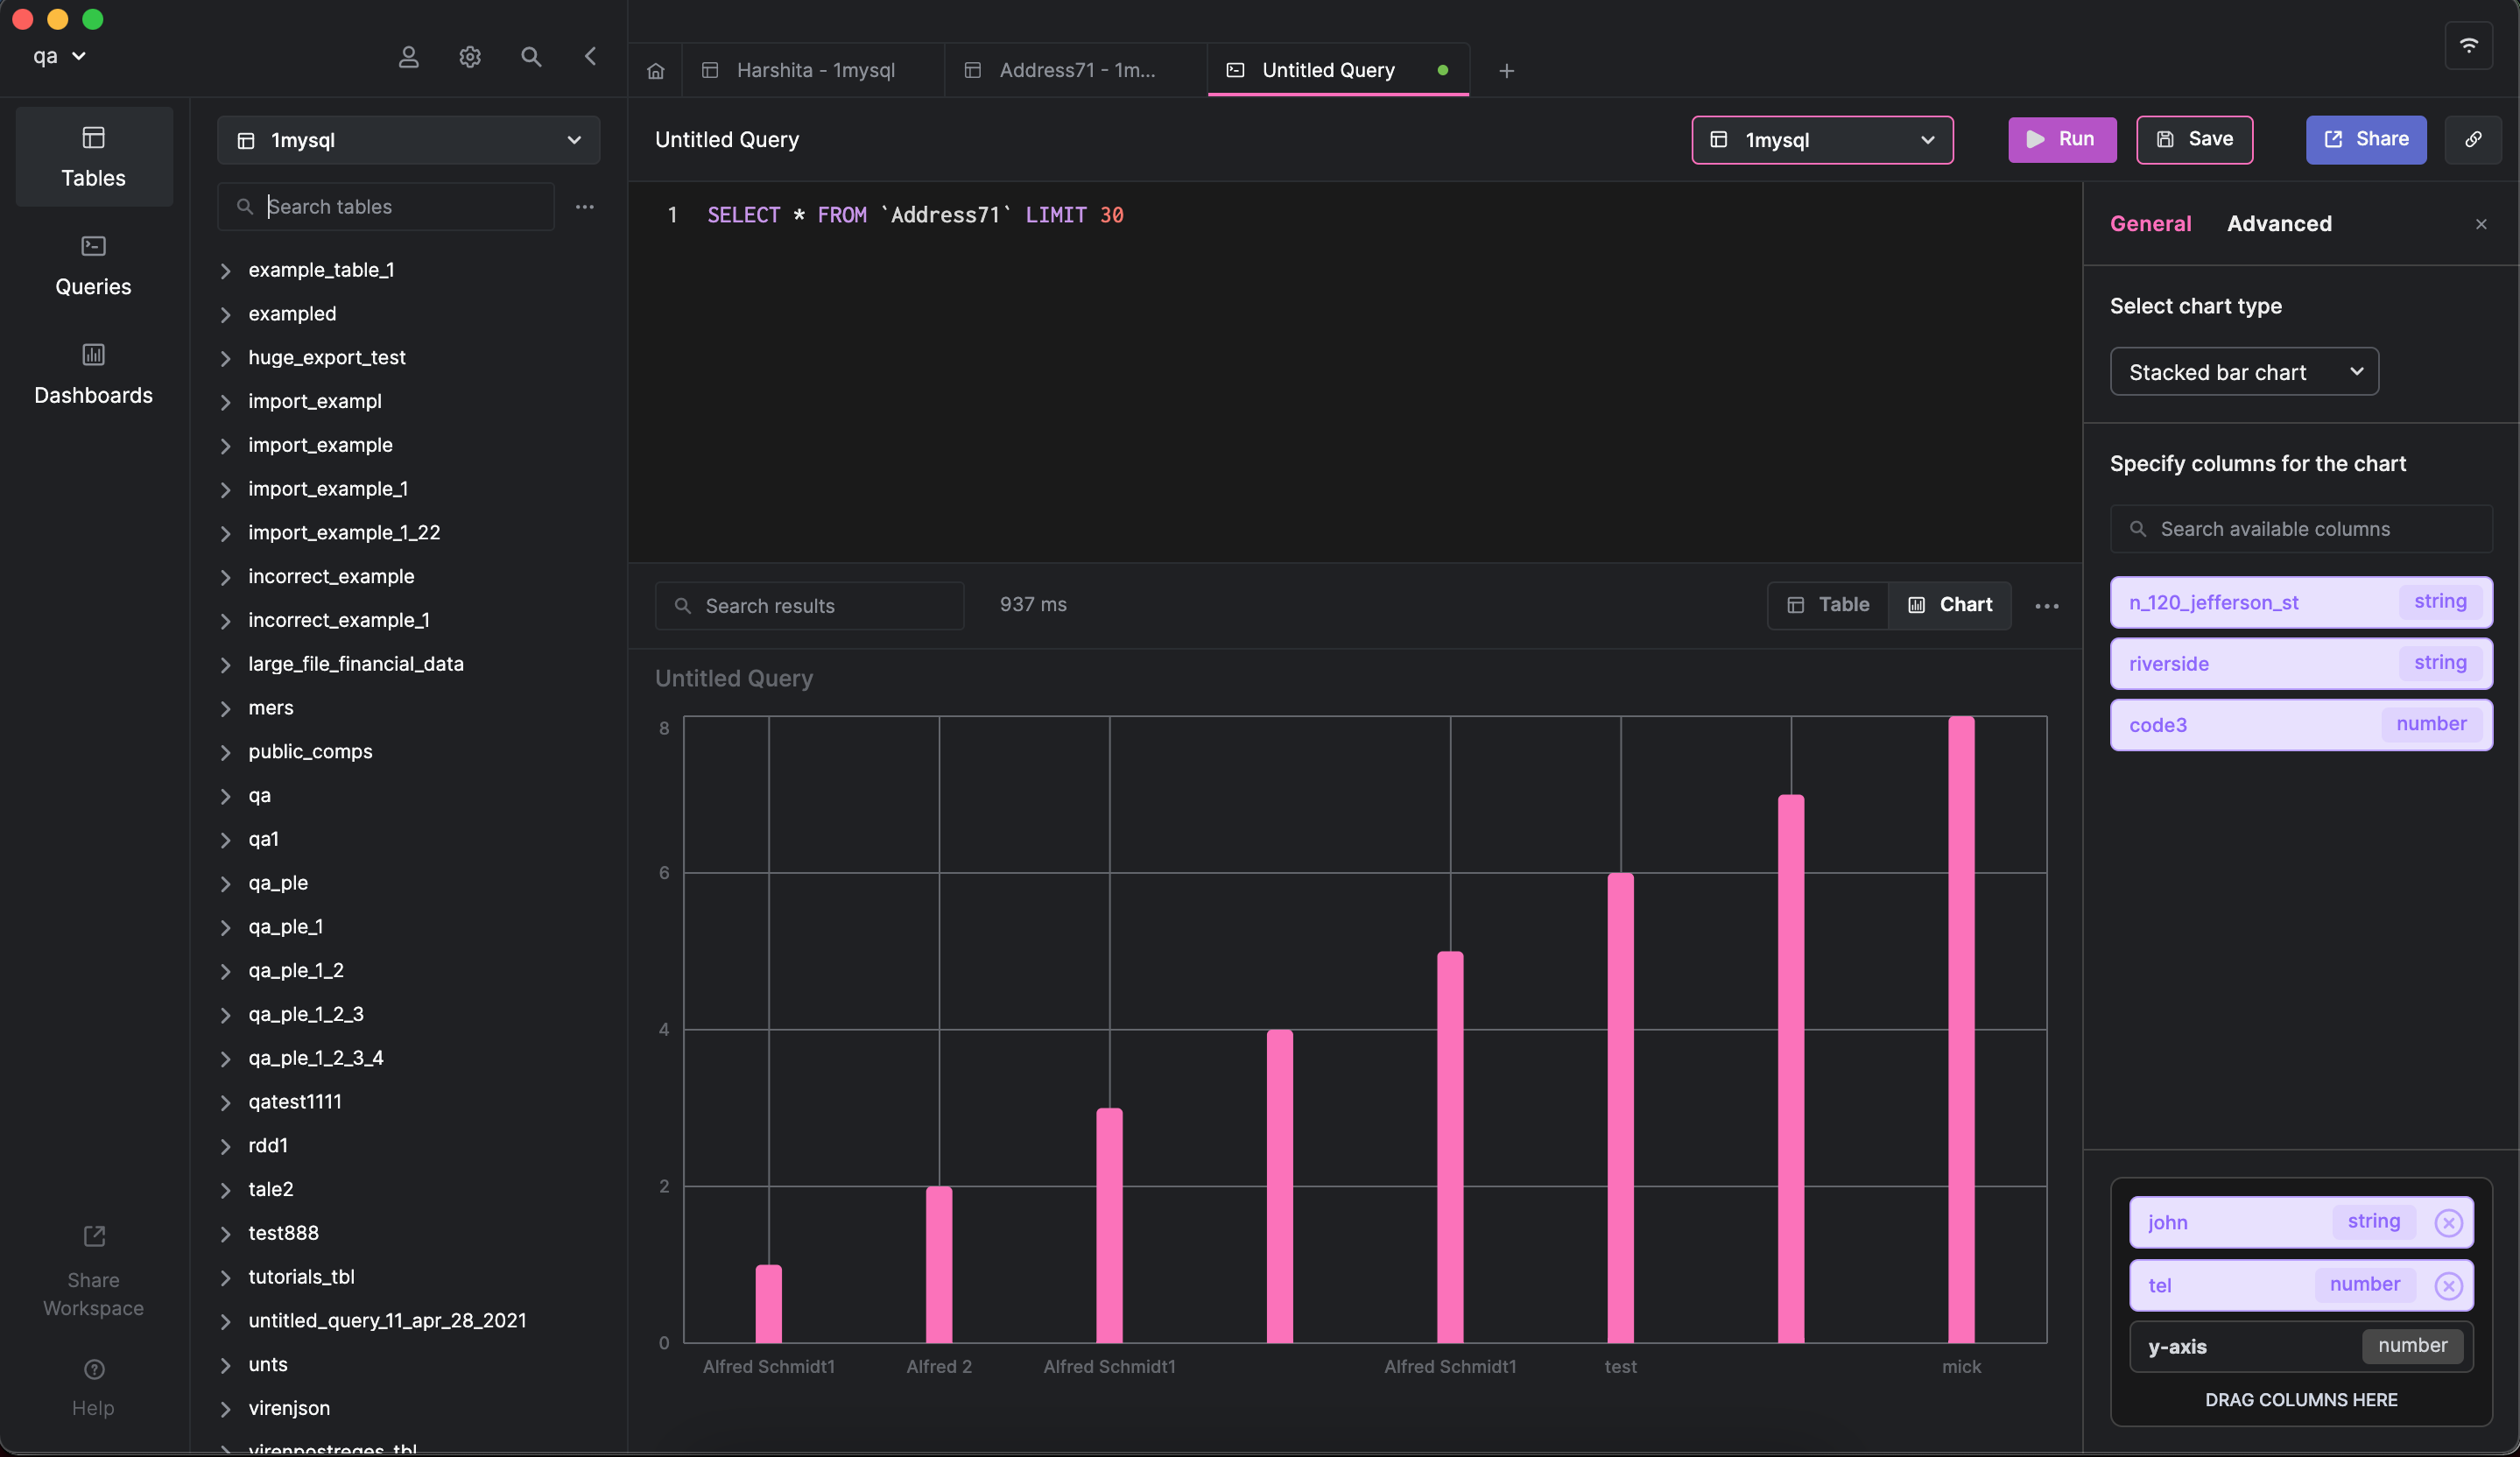Viewport: 2520px width, 1457px height.
Task: Switch to the Advanced tab
Action: (x=2279, y=224)
